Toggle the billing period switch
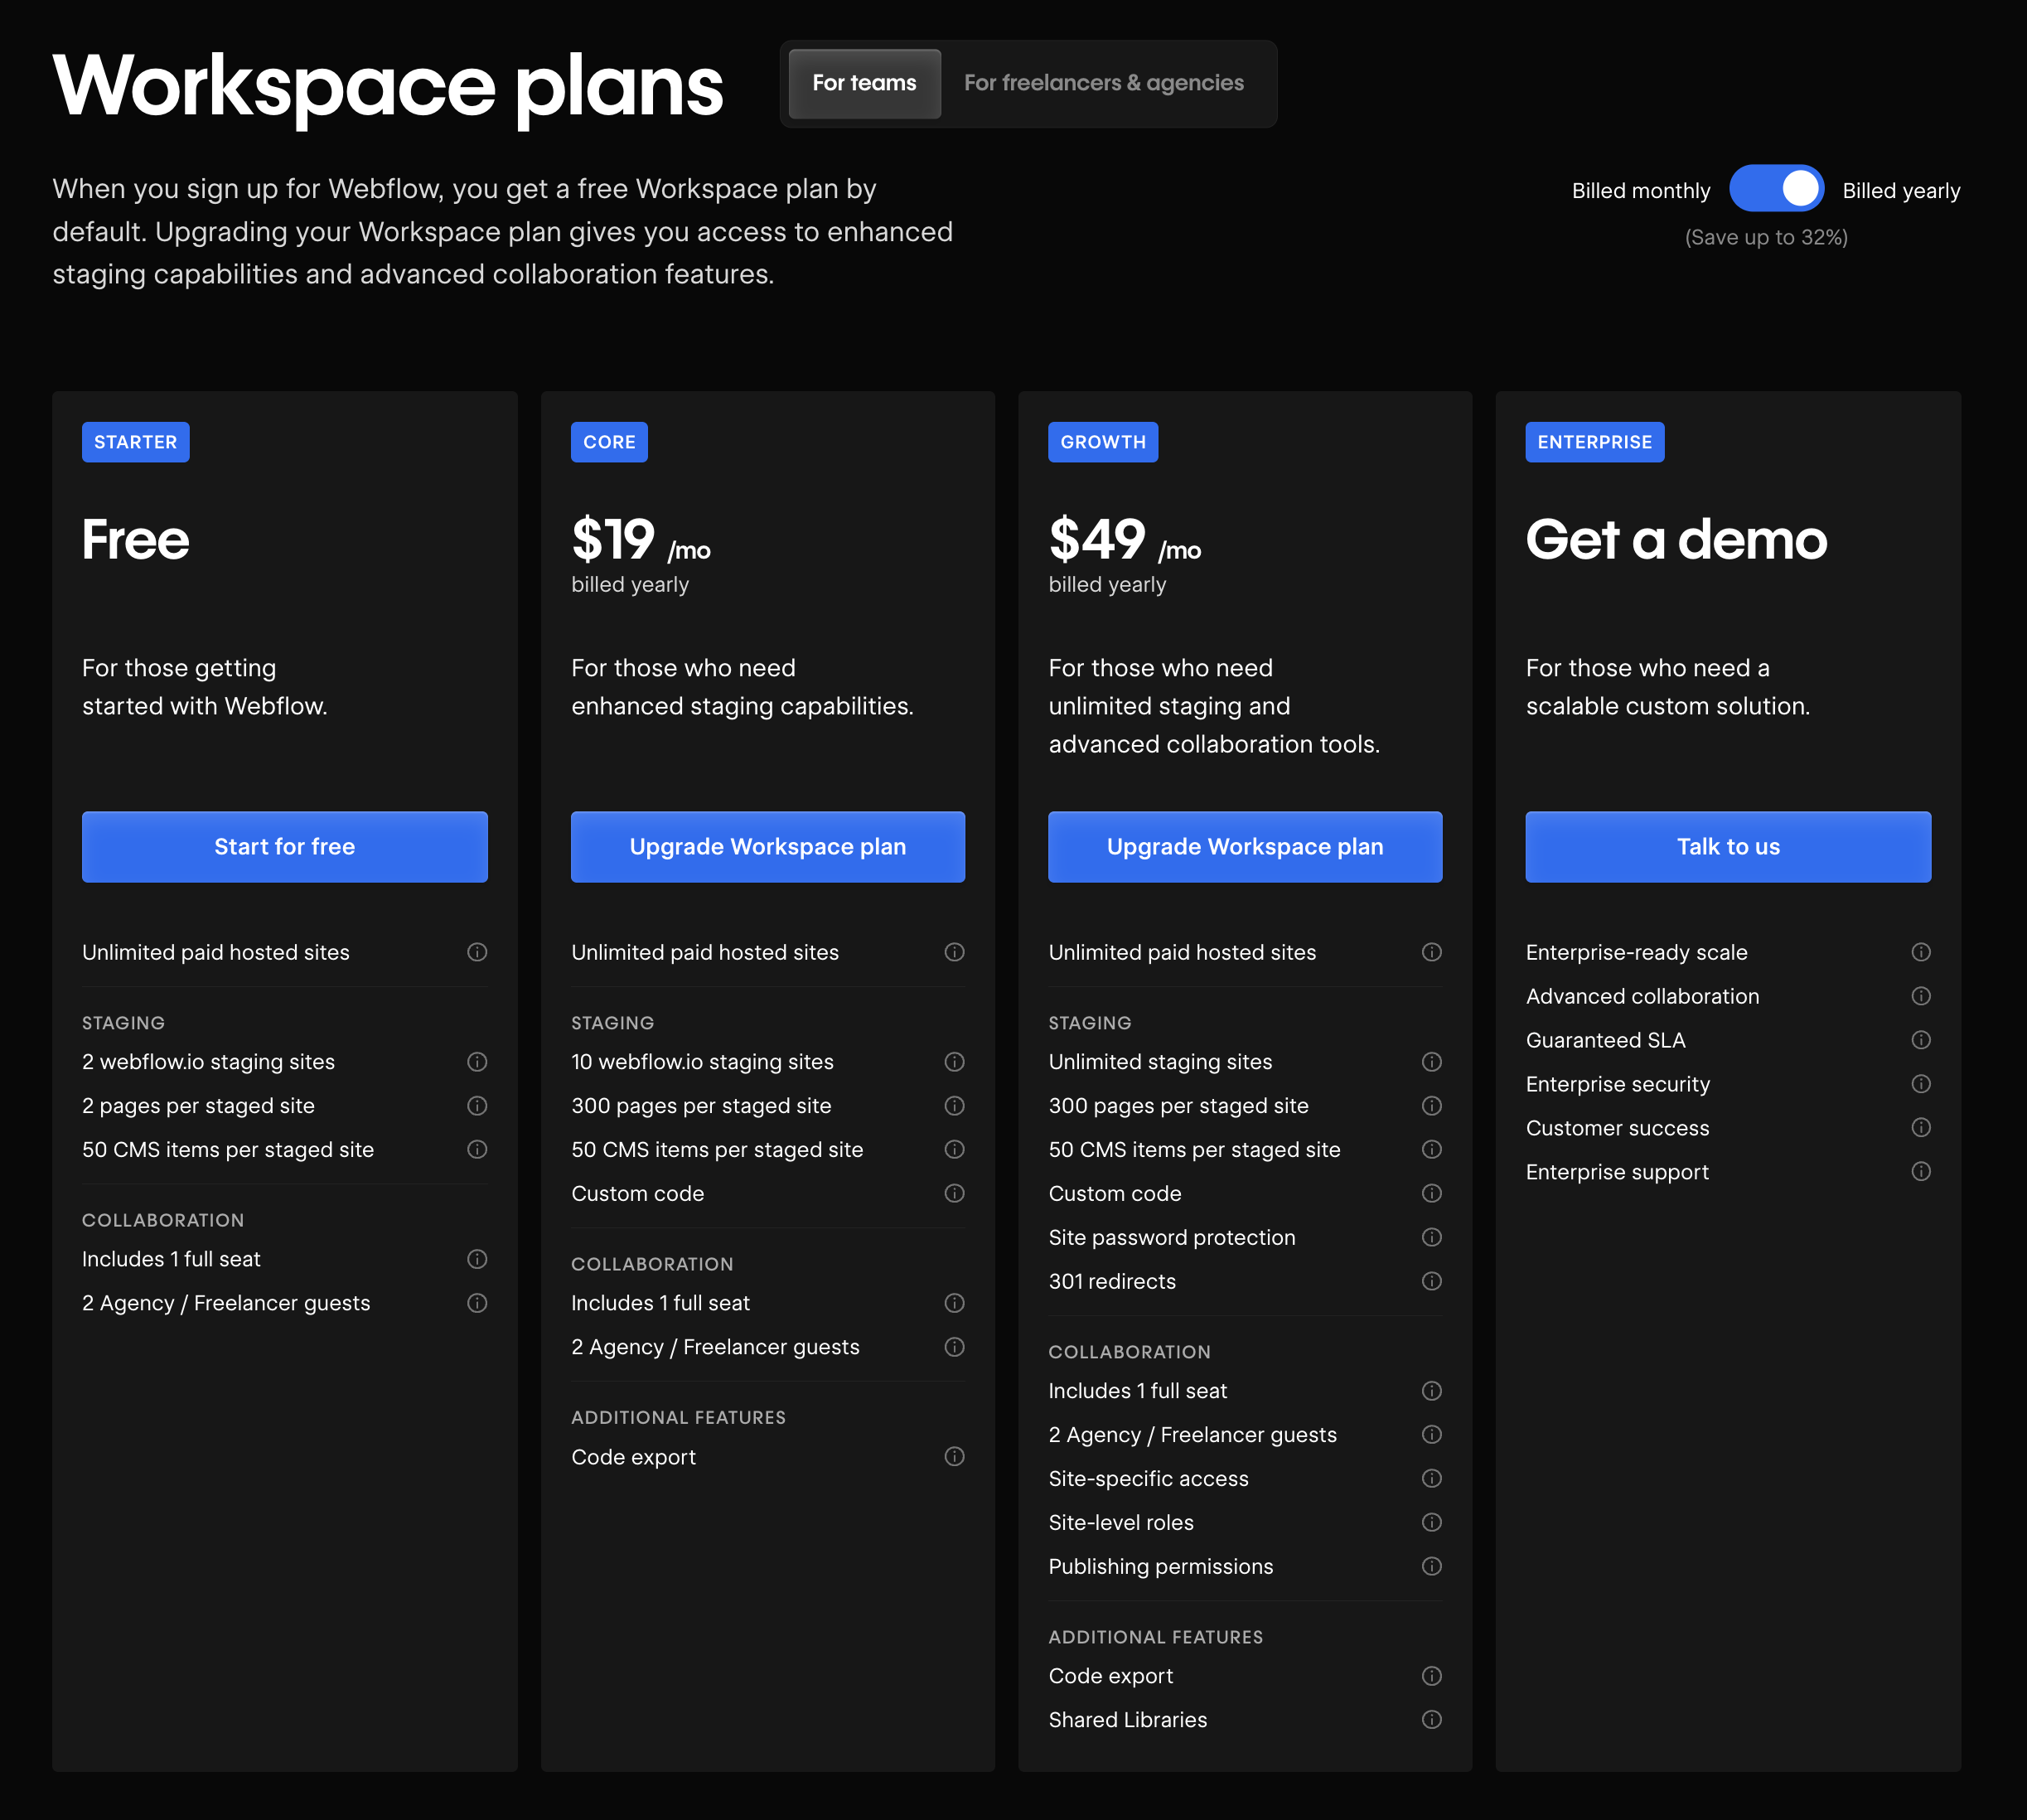Screen dimensions: 2027x1820 pyautogui.click(x=1776, y=189)
